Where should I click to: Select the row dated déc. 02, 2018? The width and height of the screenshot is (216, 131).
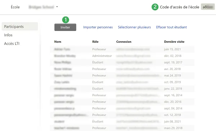pyautogui.click(x=122, y=56)
